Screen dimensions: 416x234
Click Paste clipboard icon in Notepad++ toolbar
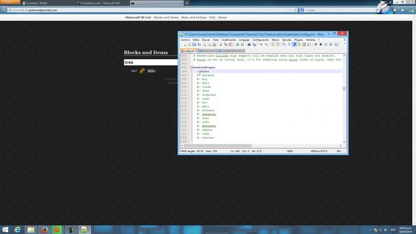tap(231, 45)
